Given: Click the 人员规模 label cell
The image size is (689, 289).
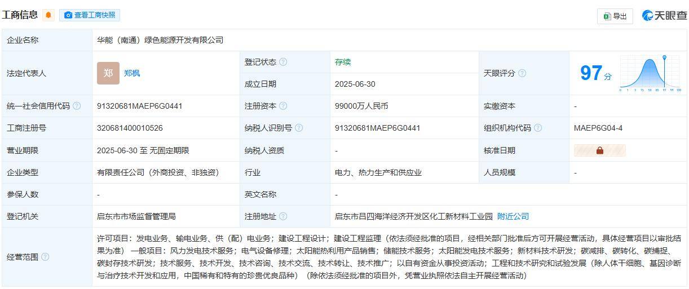Looking at the screenshot, I should point(524,172).
